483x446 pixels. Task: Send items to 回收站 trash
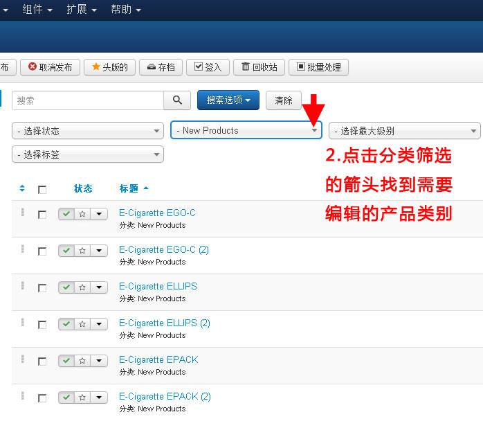[x=259, y=67]
